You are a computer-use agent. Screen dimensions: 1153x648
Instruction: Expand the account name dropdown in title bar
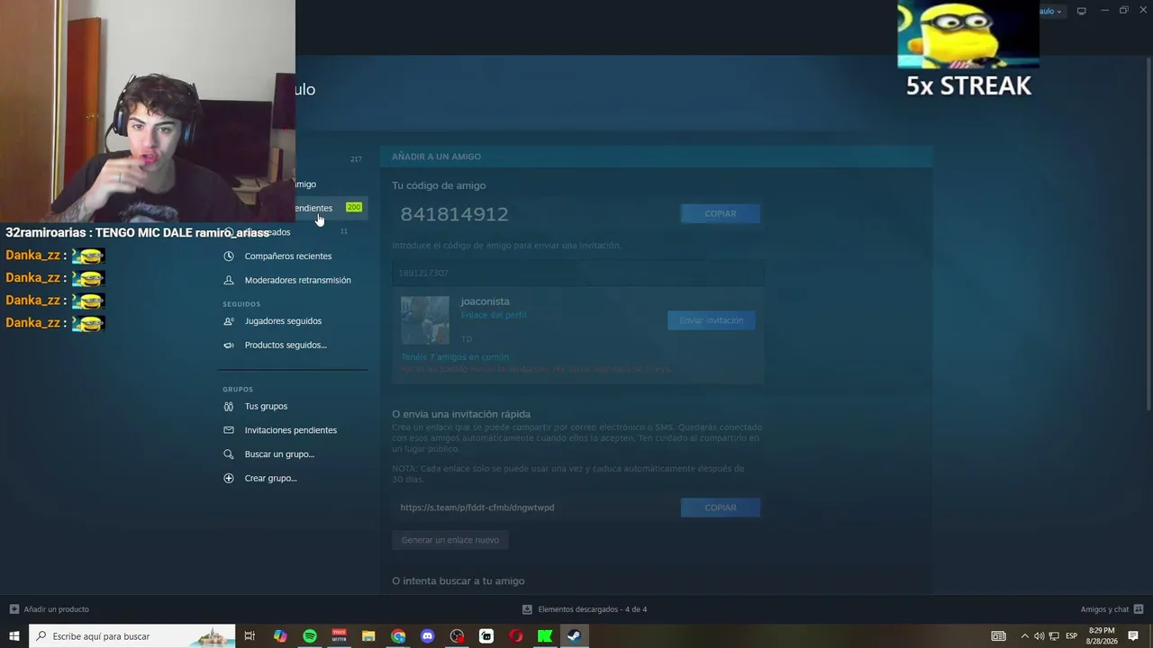coord(1052,11)
